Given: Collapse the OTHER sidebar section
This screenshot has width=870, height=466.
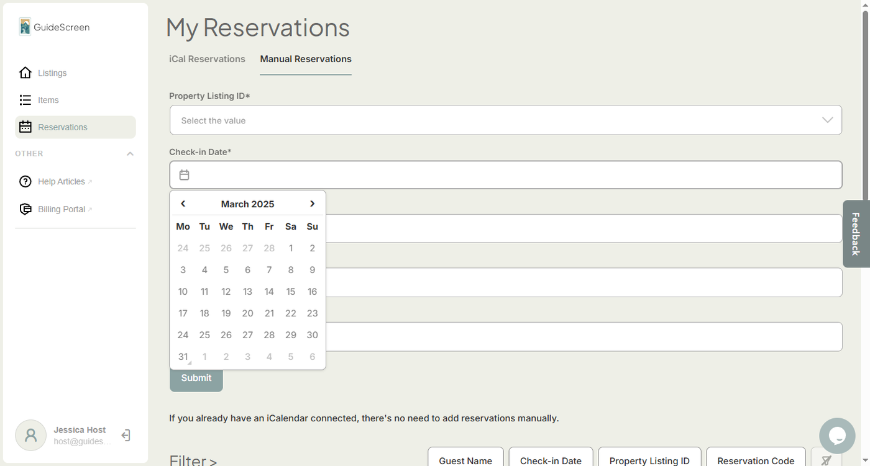Looking at the screenshot, I should (130, 154).
